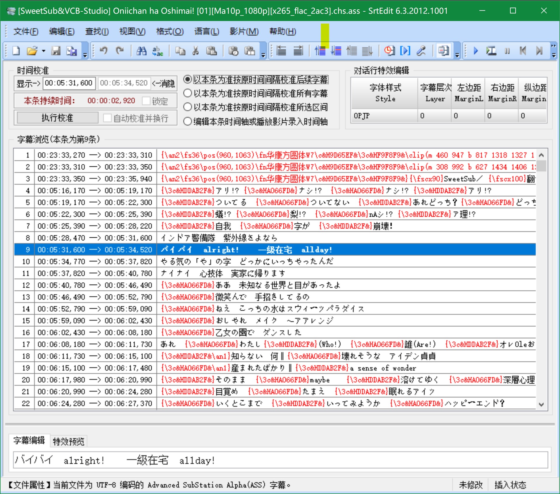Select radio 编辑本条时间轴或播放影片录入时间轴

[256, 121]
